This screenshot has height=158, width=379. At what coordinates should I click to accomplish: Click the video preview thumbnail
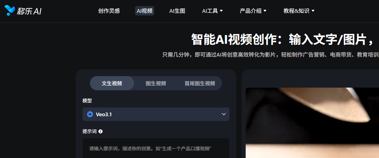(312, 123)
